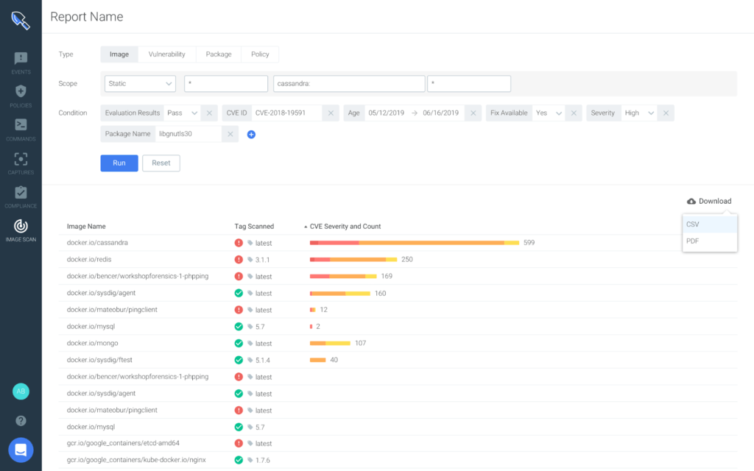The height and width of the screenshot is (471, 754).
Task: Click the AB user avatar
Action: click(21, 392)
